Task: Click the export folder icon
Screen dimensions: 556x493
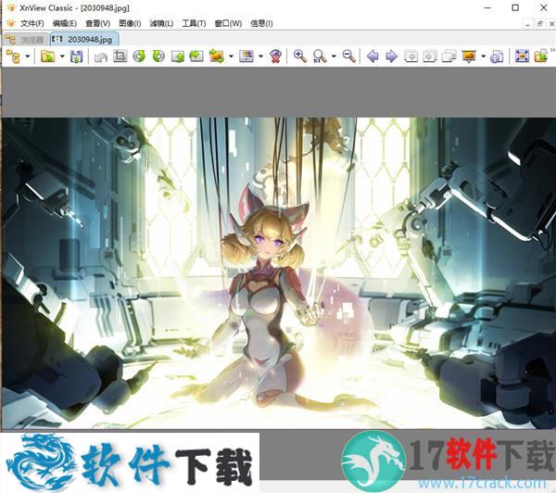Action: click(541, 56)
